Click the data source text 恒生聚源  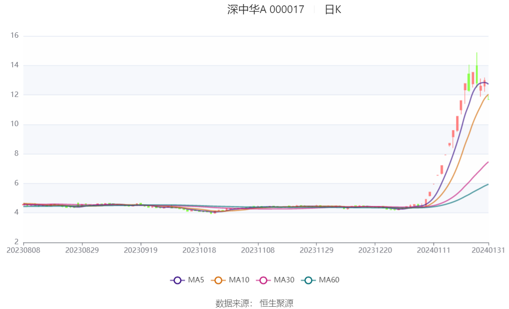point(276,304)
